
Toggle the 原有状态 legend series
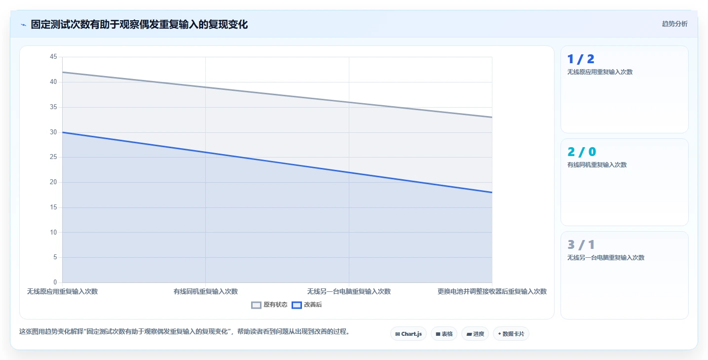click(269, 305)
